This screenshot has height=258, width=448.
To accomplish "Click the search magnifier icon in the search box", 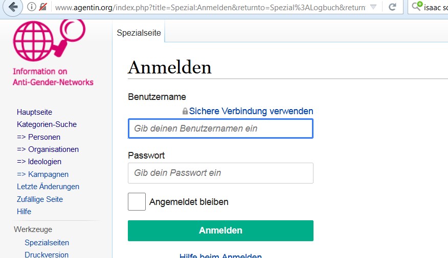I will tap(417, 6).
